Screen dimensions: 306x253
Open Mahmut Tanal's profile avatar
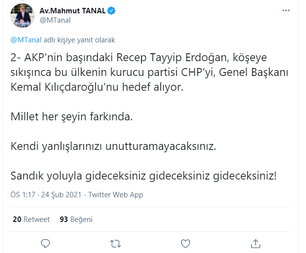pos(23,15)
